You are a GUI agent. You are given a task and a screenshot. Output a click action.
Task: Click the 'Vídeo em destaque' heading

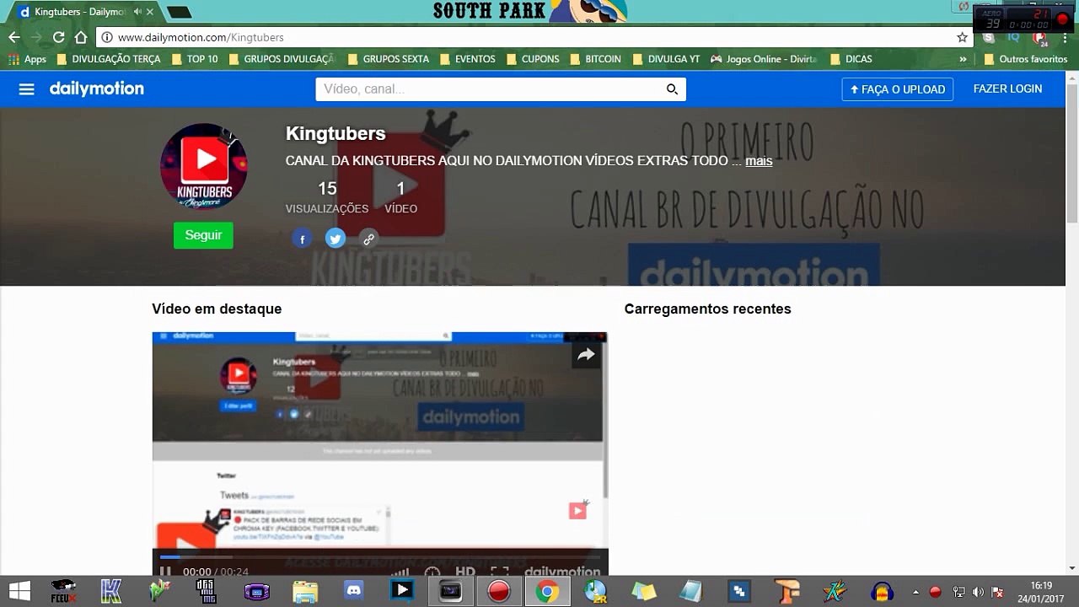pyautogui.click(x=217, y=309)
